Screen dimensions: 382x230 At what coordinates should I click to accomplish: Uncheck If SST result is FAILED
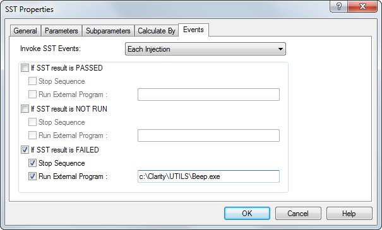coord(25,150)
